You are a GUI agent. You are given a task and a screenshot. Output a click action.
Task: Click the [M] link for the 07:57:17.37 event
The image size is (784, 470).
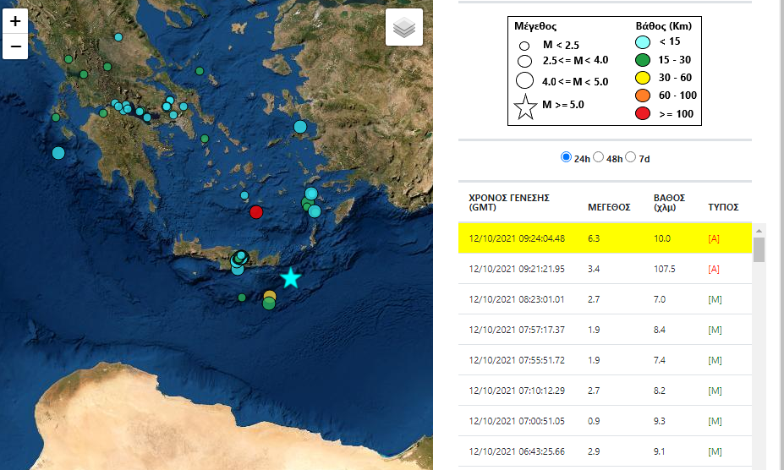coord(715,330)
